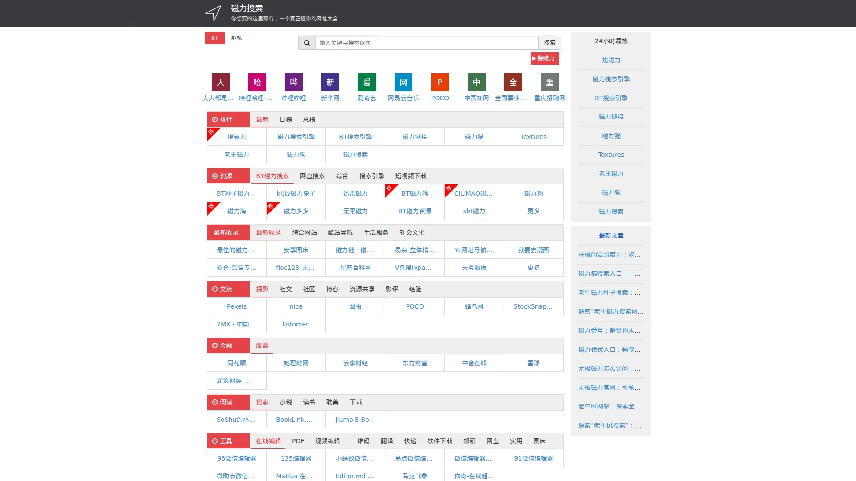The height and width of the screenshot is (481, 856).
Task: Click the paper-plane logo in header
Action: (213, 13)
